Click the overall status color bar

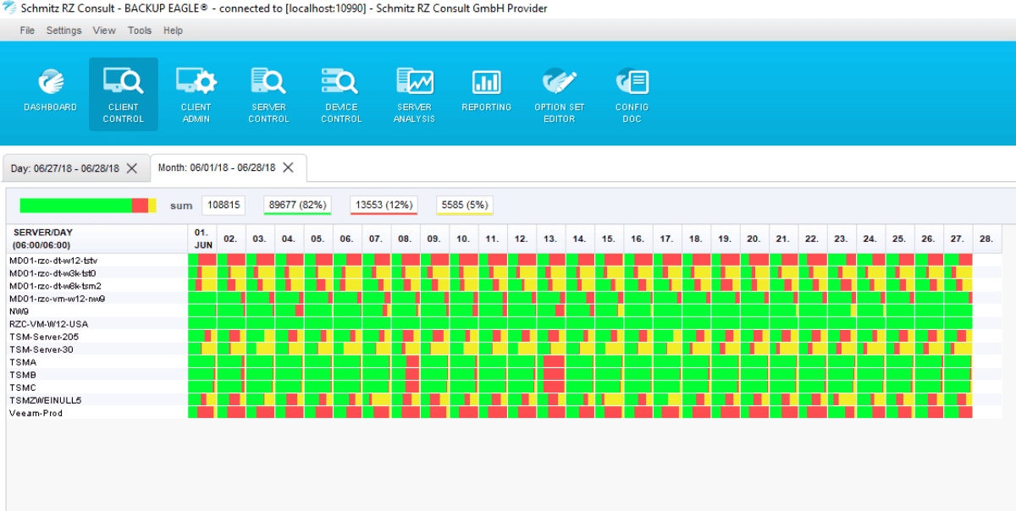[x=88, y=206]
